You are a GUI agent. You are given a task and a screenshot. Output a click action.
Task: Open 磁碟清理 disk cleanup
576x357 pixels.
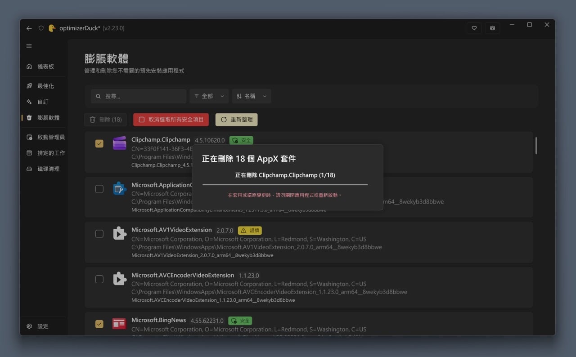44,169
